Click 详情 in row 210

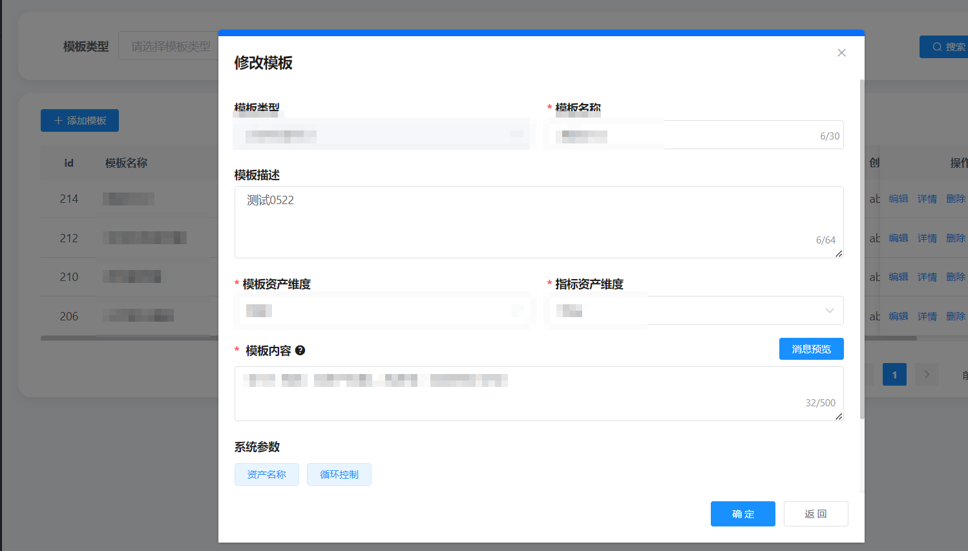pos(927,277)
